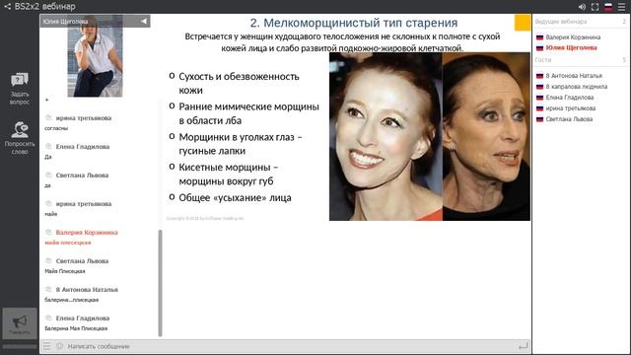The image size is (631, 355).
Task: Click the Написать сообщение input field
Action: [x=290, y=346]
